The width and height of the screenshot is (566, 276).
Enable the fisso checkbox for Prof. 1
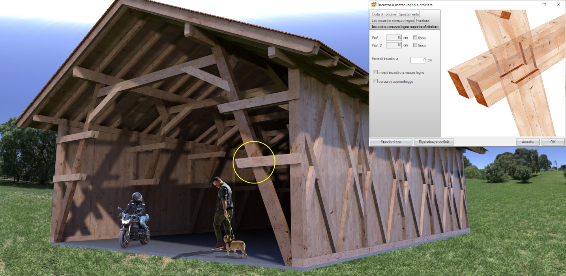pyautogui.click(x=415, y=38)
